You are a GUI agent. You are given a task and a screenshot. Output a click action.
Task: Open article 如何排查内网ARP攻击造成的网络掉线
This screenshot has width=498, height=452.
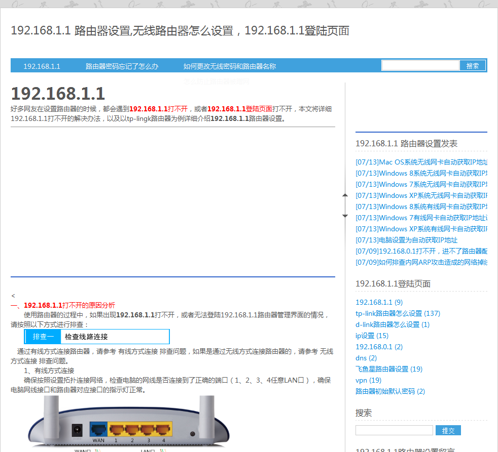tap(421, 262)
